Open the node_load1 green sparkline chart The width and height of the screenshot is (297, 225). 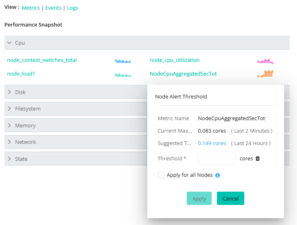[x=123, y=75]
